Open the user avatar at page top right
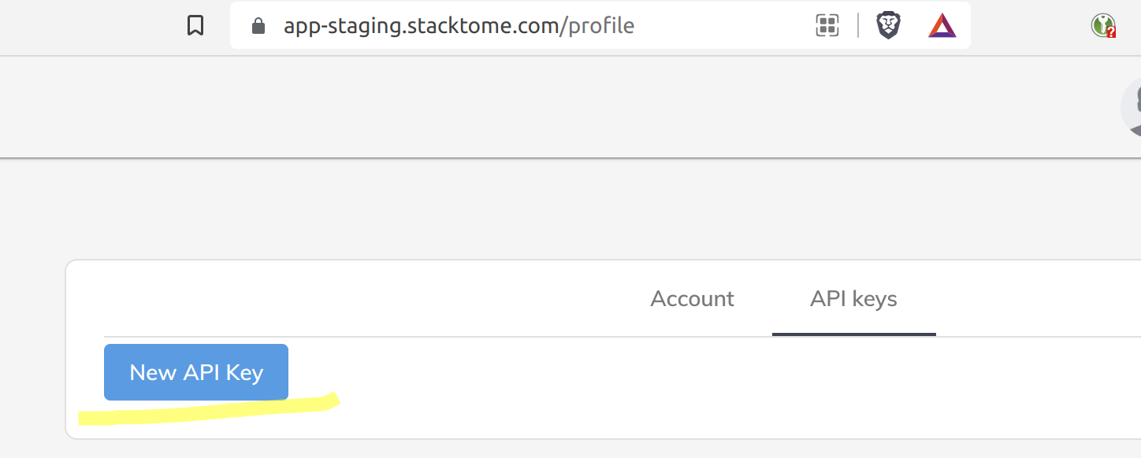Viewport: 1141px width, 458px height. [x=1132, y=107]
